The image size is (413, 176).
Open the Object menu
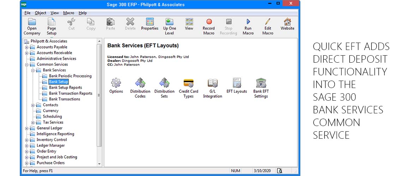pyautogui.click(x=41, y=13)
